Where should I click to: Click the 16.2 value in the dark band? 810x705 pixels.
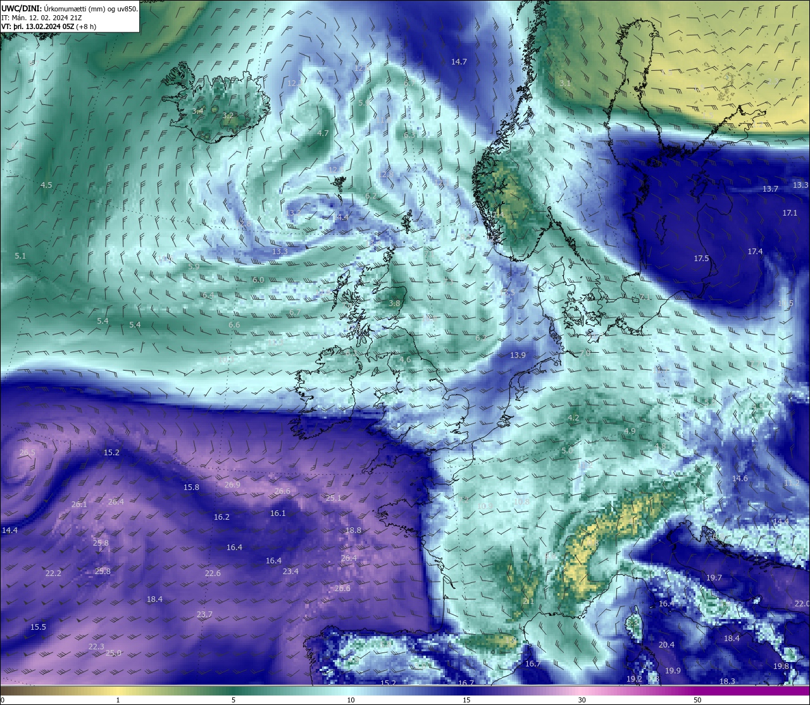221,517
